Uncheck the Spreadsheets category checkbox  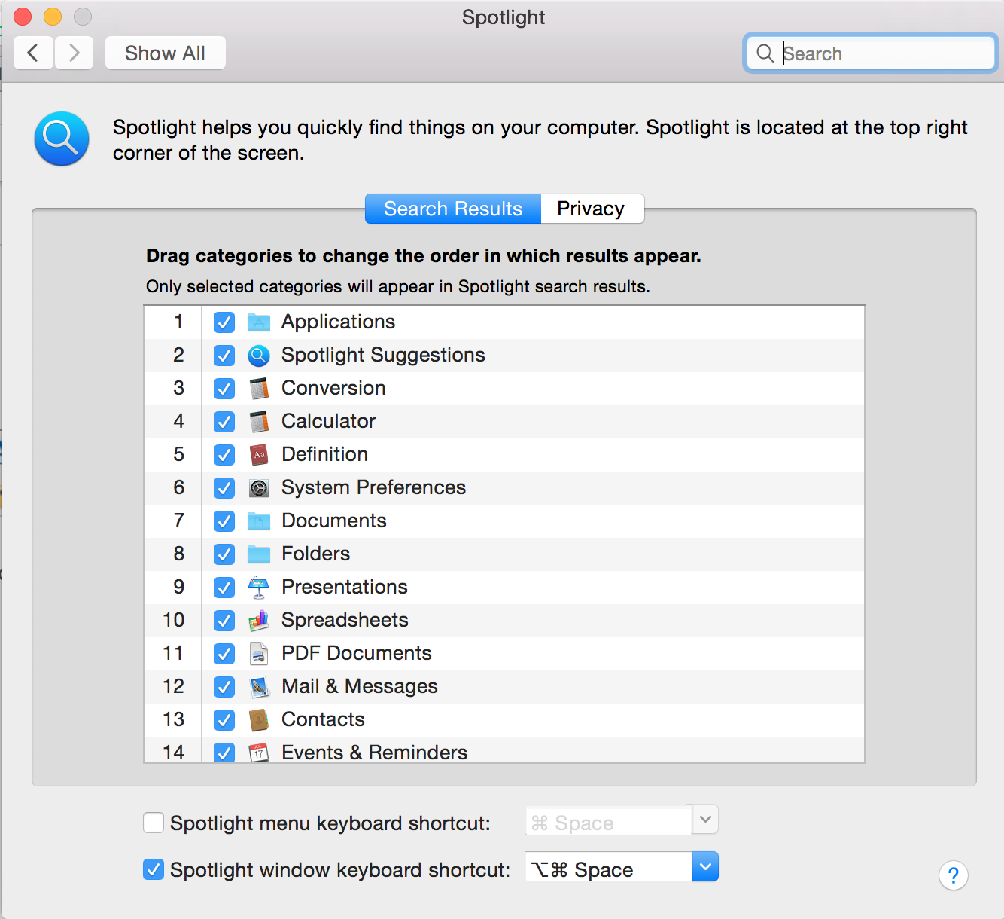tap(224, 621)
